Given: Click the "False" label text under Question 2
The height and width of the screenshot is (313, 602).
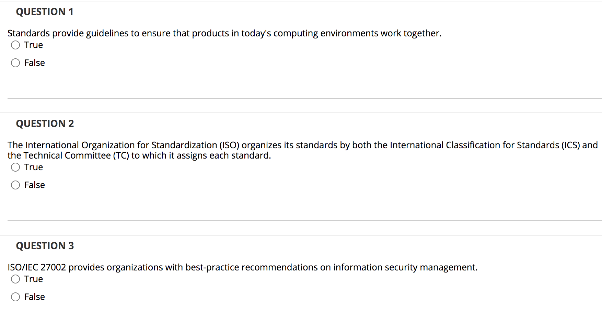Looking at the screenshot, I should point(35,185).
